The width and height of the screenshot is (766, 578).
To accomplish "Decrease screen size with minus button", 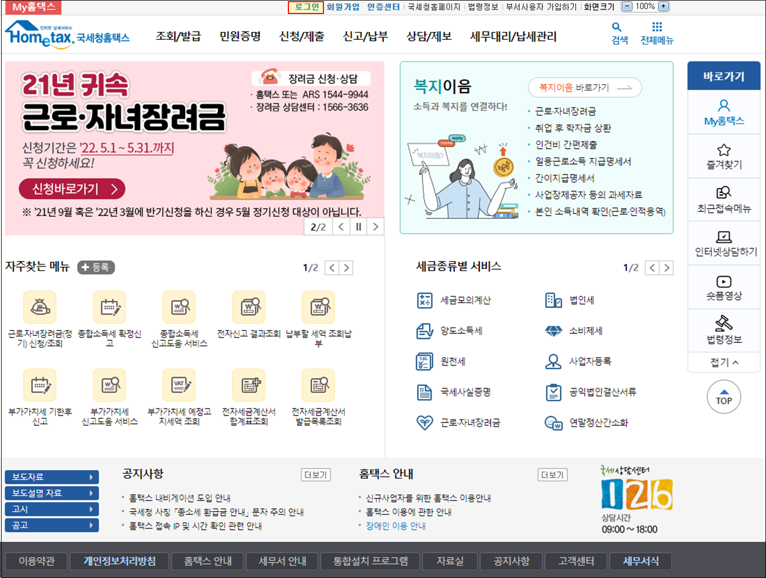I will (627, 6).
